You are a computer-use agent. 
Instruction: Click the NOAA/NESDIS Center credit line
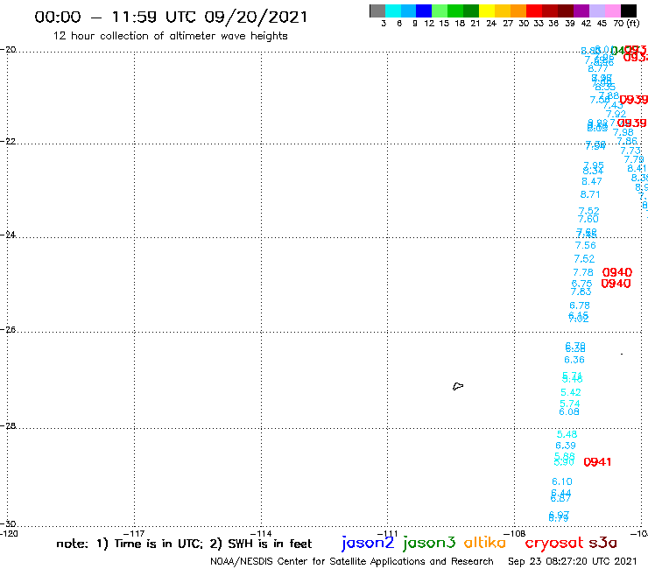coord(352,561)
